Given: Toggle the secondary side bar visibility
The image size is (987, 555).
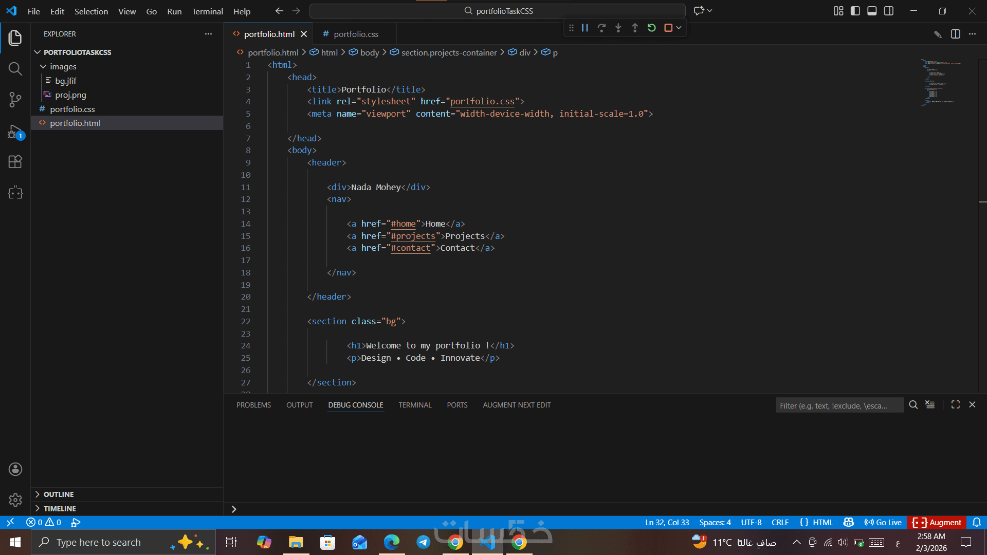Looking at the screenshot, I should (x=889, y=11).
